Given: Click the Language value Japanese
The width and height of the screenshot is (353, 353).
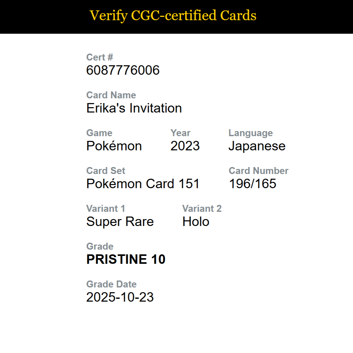Looking at the screenshot, I should (x=257, y=146).
